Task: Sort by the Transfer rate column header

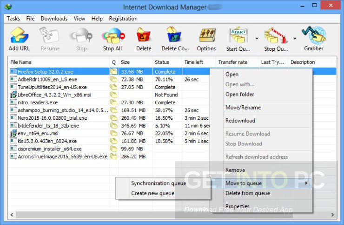Action: point(238,62)
